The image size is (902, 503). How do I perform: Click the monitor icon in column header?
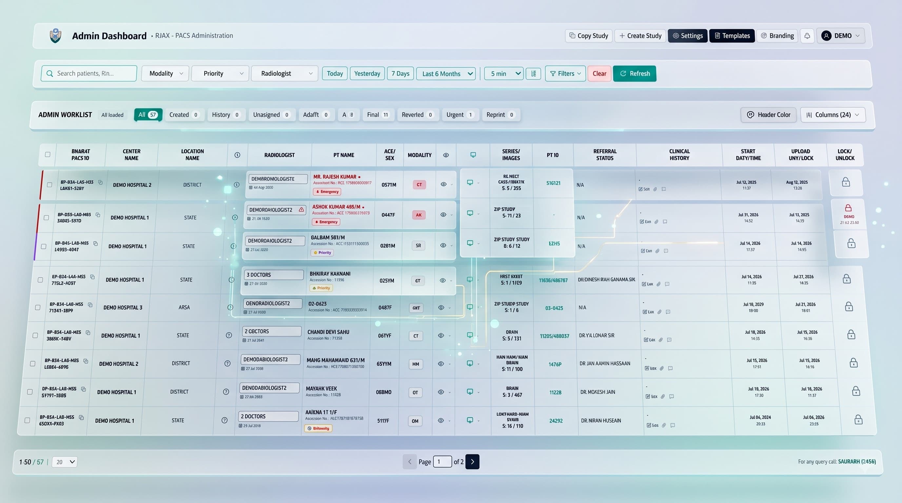point(473,155)
